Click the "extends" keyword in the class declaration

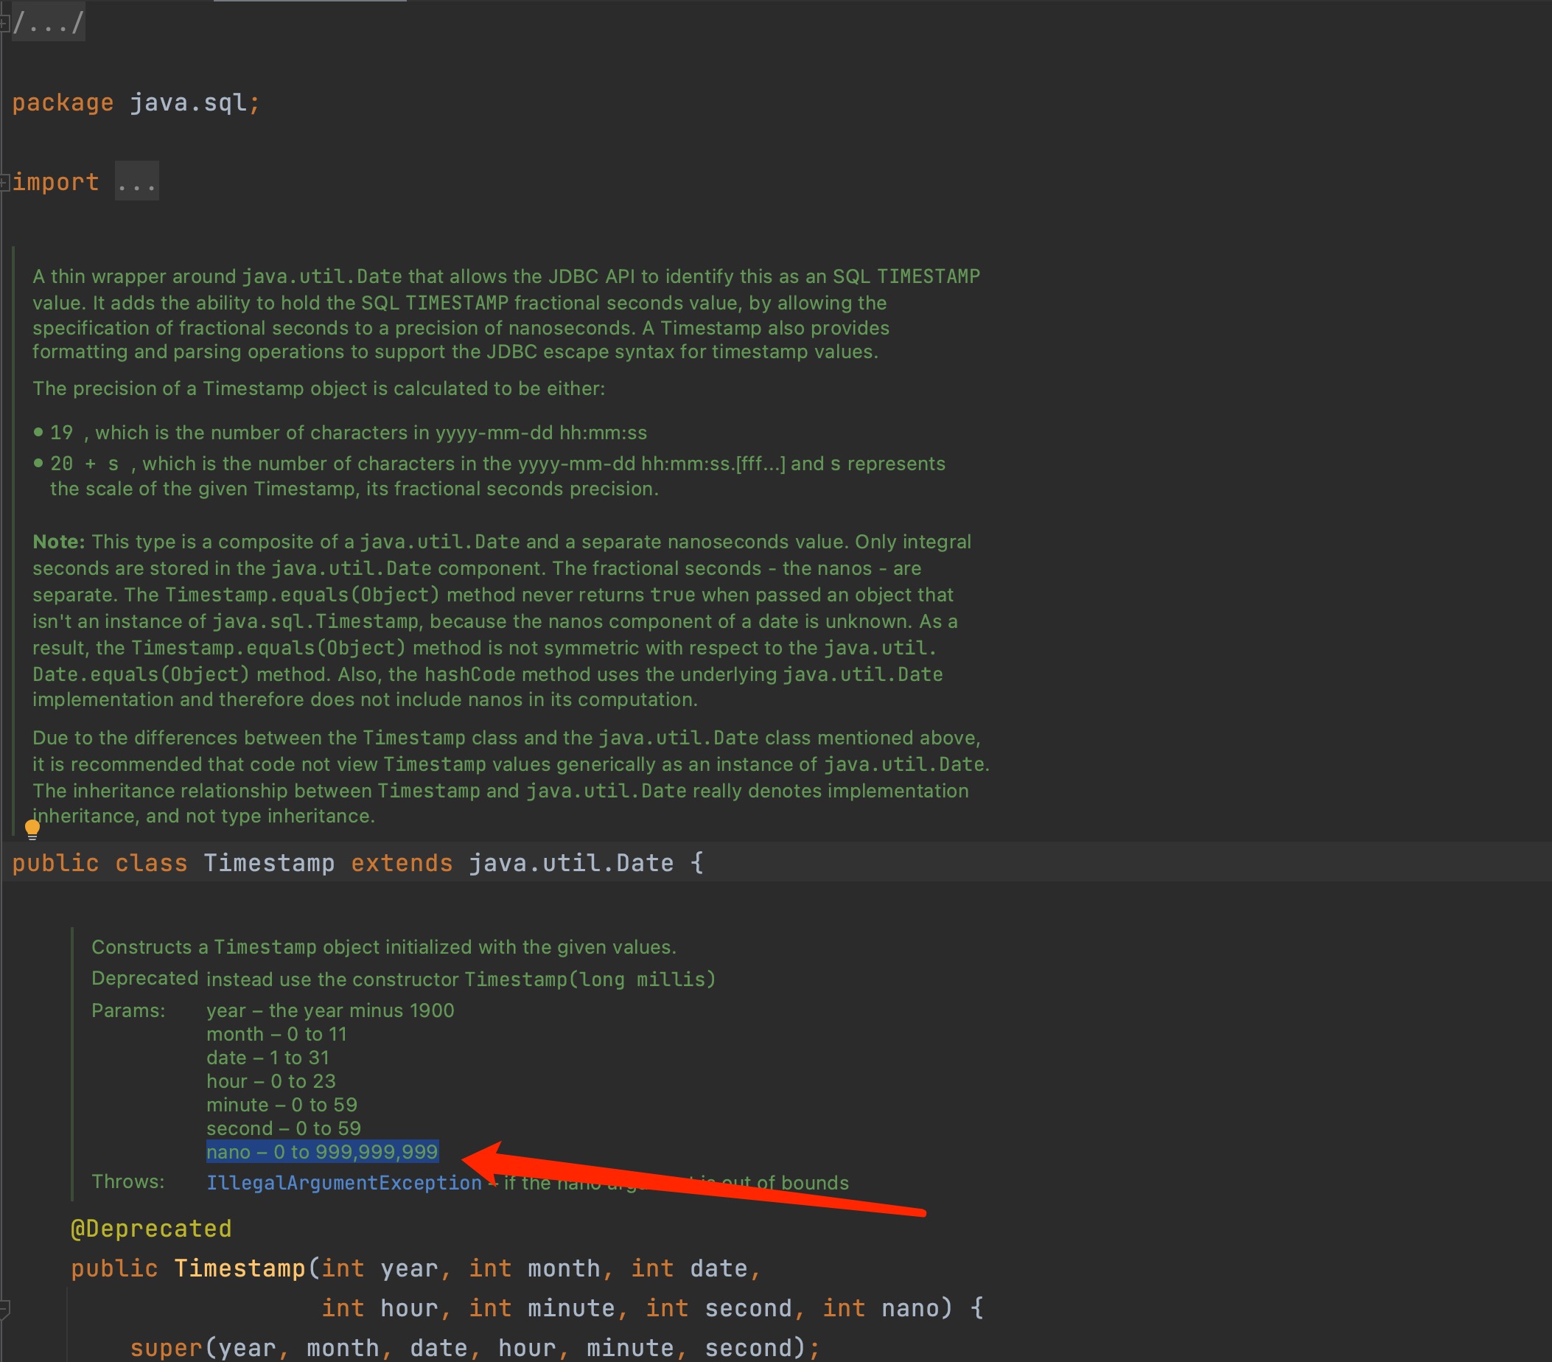[x=401, y=862]
